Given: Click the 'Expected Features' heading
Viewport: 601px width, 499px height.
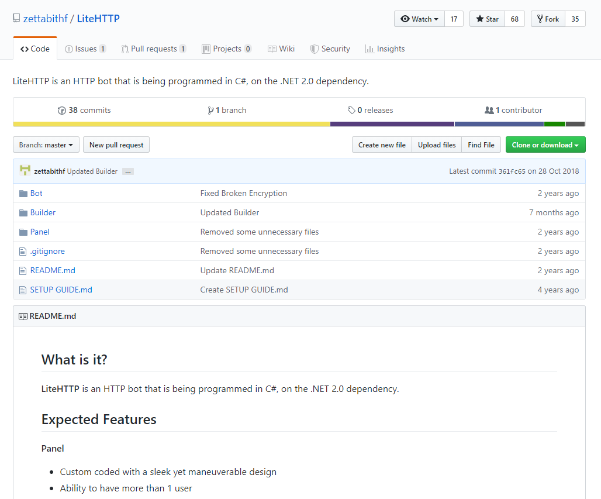Looking at the screenshot, I should 98,419.
